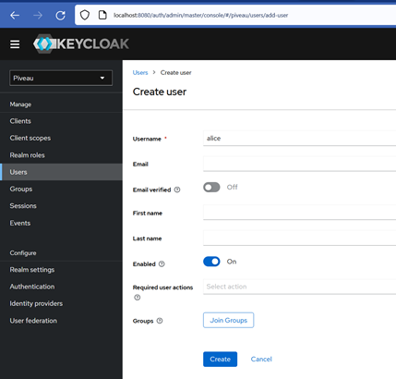Click the shield tracking protection icon
This screenshot has height=379, width=396.
click(85, 15)
